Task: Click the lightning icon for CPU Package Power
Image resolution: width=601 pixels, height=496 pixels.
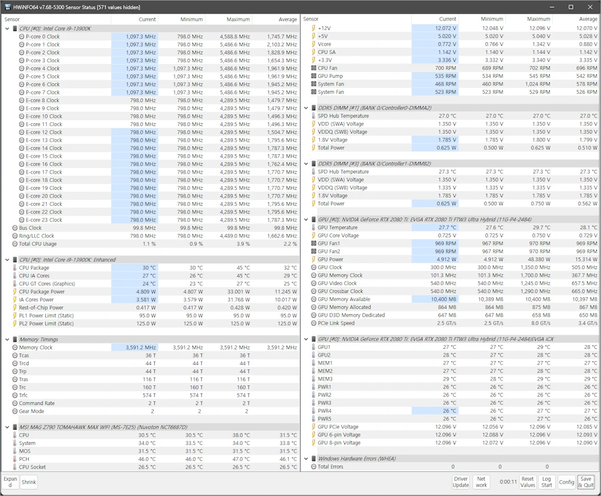Action: (15, 292)
